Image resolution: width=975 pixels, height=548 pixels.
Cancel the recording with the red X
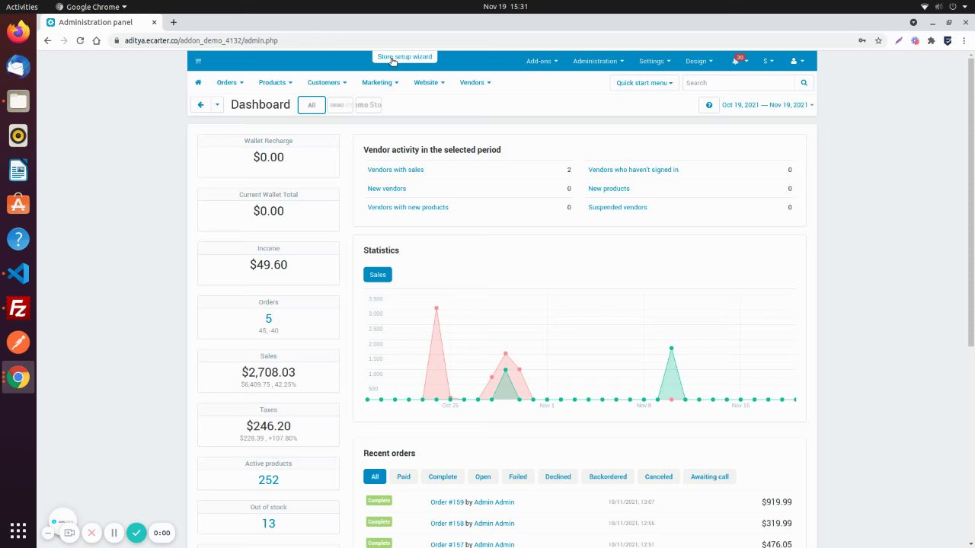pos(91,533)
